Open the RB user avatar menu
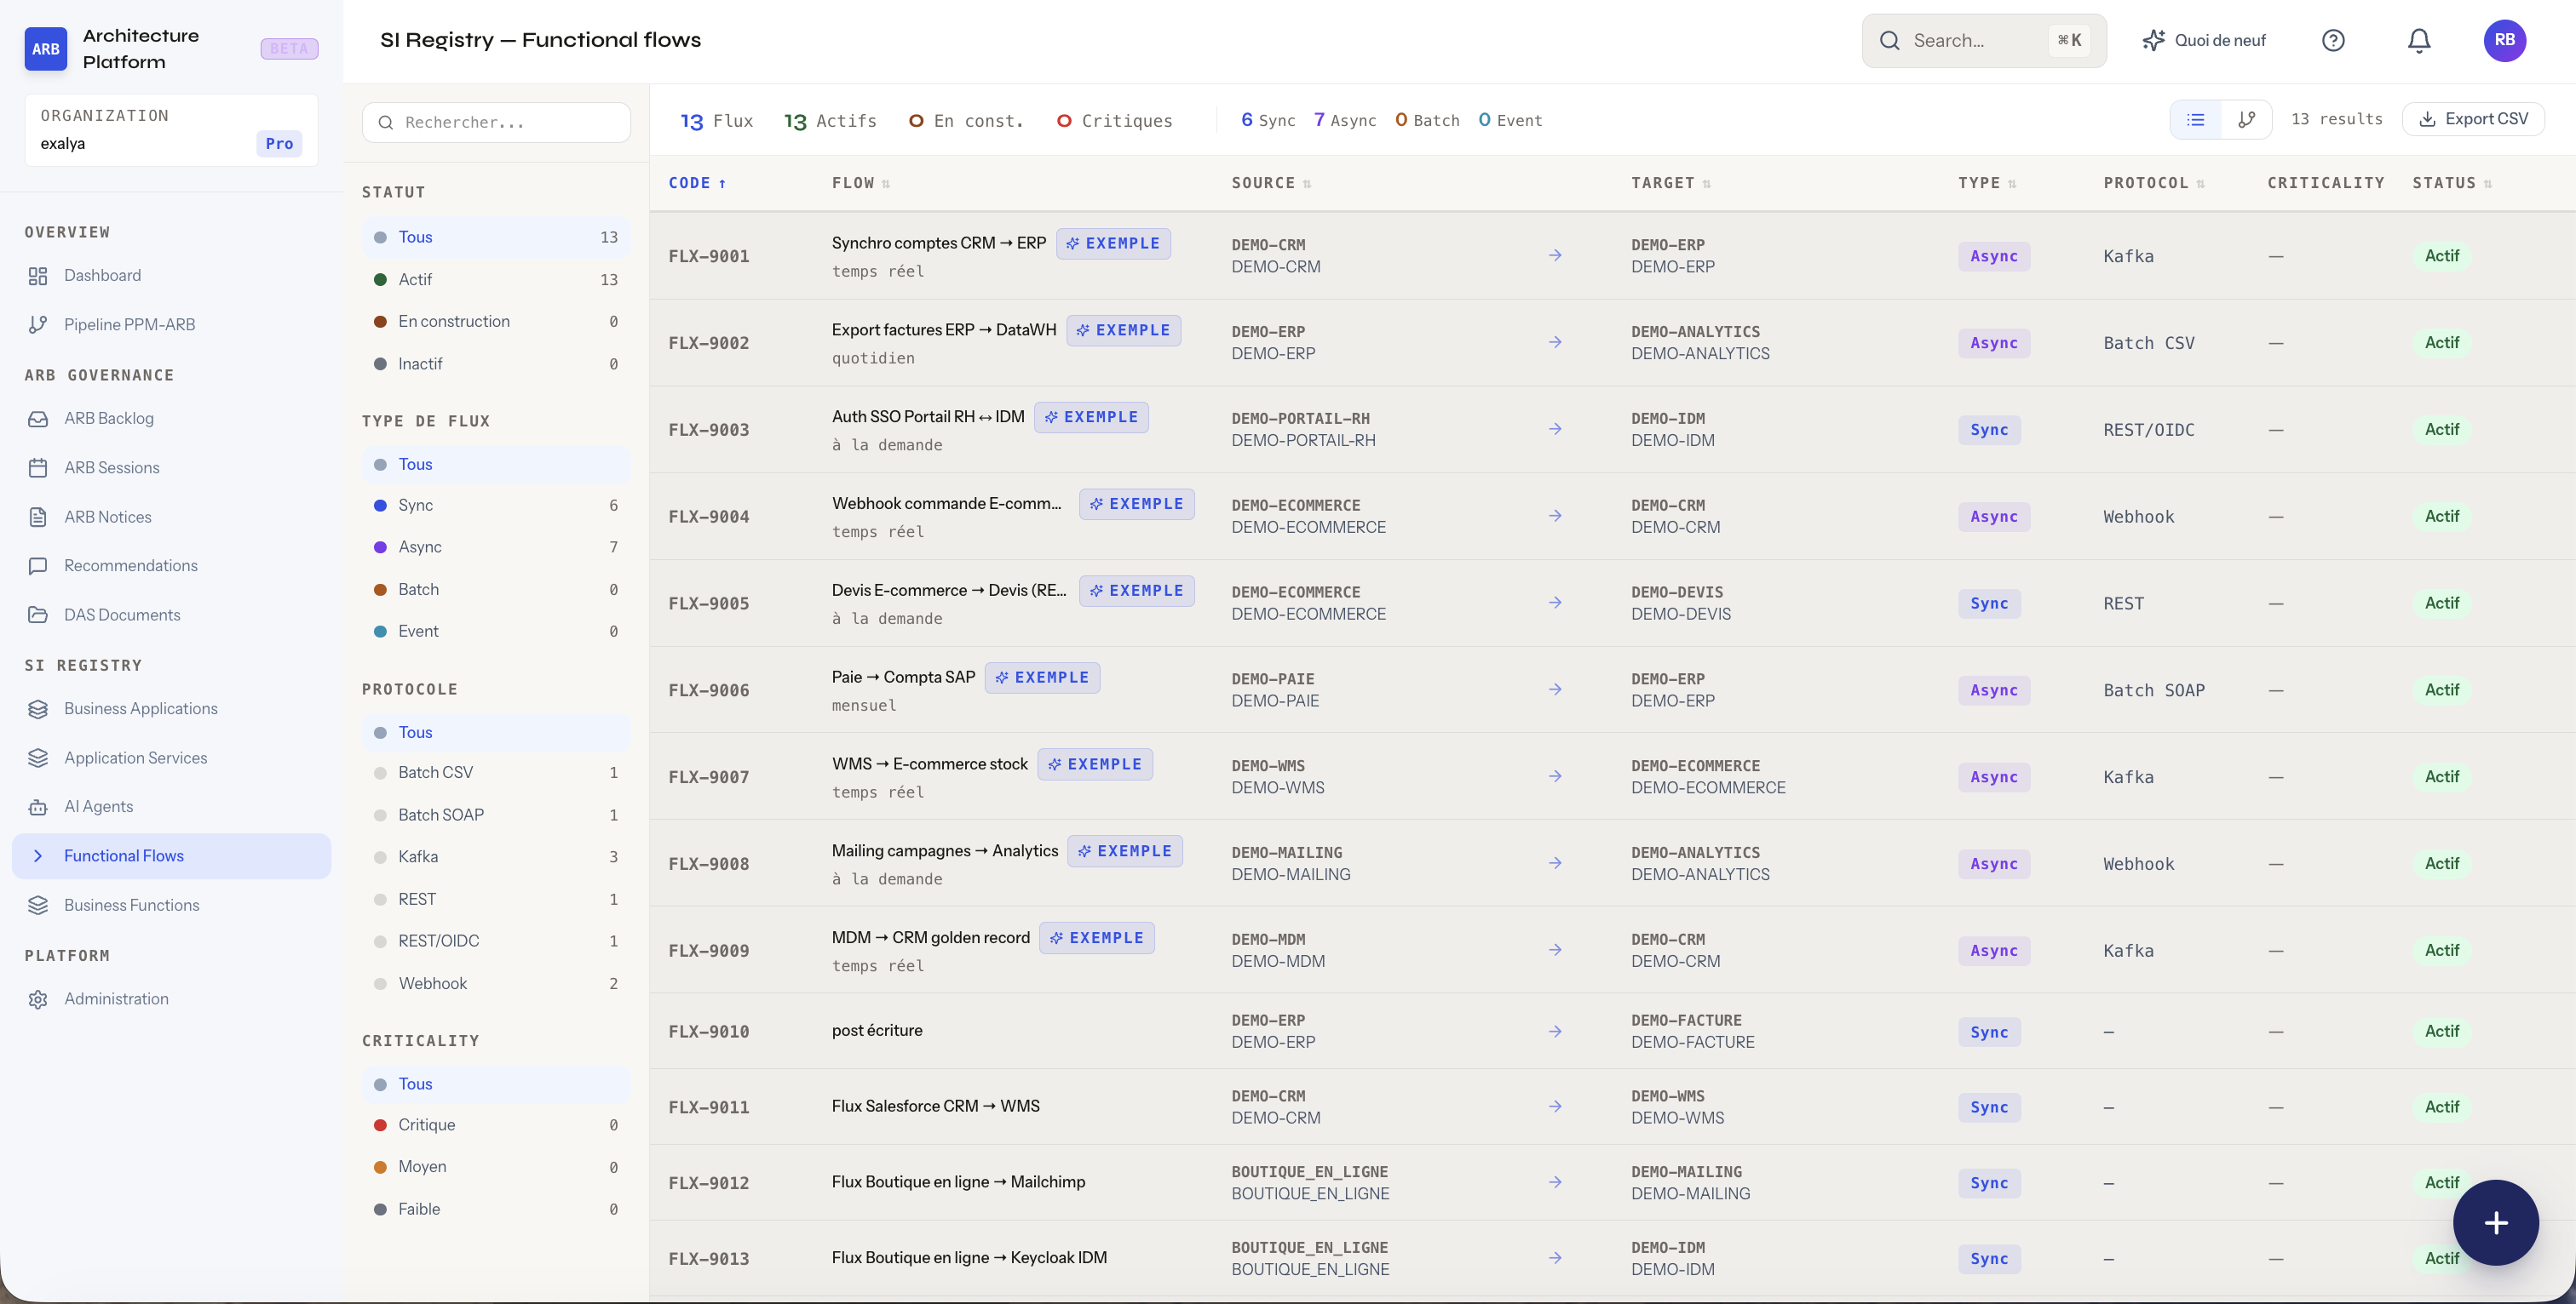Viewport: 2576px width, 1304px height. point(2505,40)
